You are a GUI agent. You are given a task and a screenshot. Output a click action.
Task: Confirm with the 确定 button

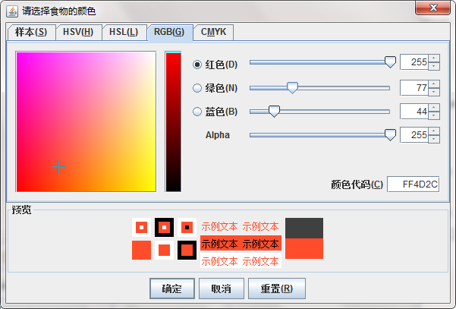172,289
